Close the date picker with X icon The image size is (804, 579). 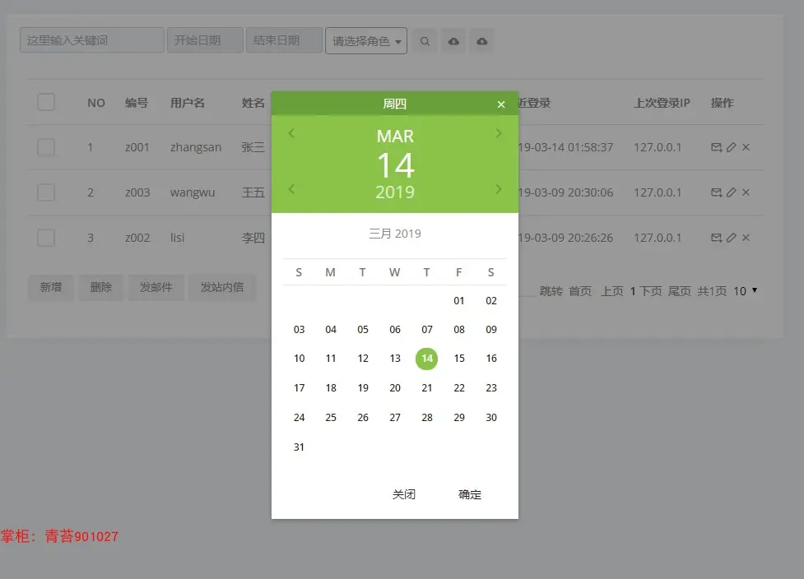pos(501,104)
